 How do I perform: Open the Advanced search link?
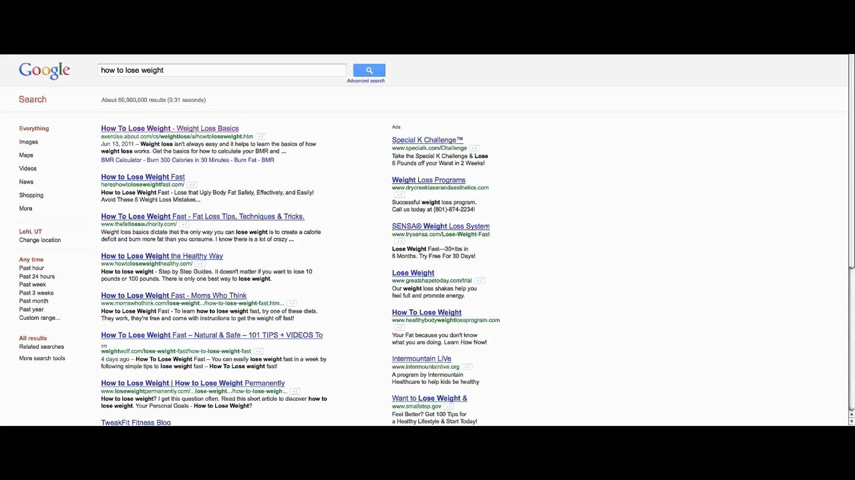(365, 81)
